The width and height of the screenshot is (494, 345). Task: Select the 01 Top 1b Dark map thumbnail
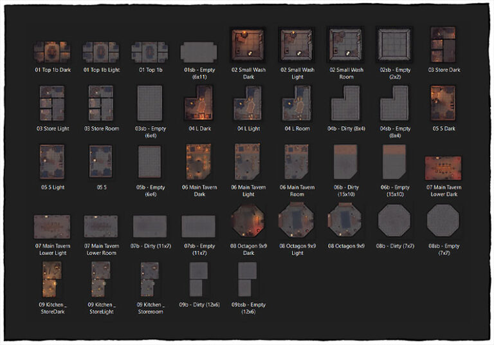pyautogui.click(x=52, y=51)
